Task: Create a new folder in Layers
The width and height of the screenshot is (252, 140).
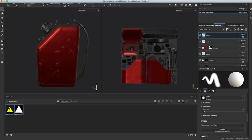Action: tap(242, 29)
